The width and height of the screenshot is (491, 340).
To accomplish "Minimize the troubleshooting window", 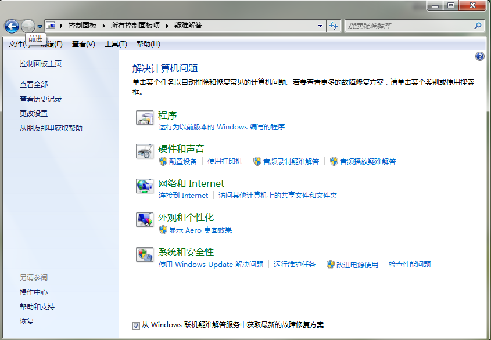I will pyautogui.click(x=435, y=5).
